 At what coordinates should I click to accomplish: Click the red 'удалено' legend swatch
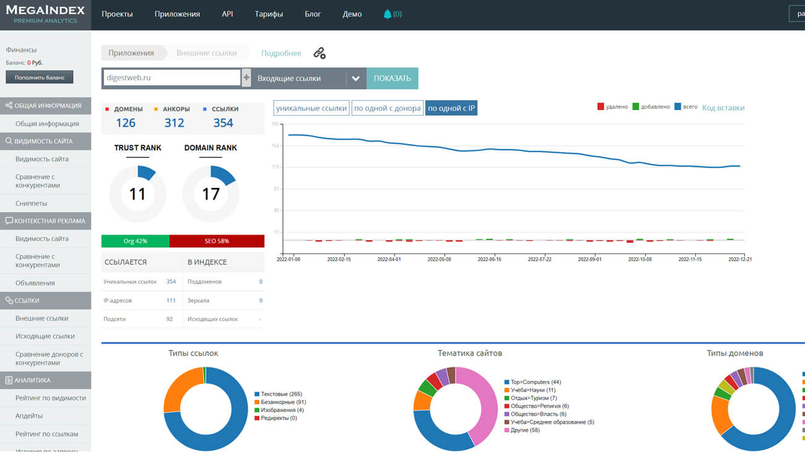tap(600, 107)
